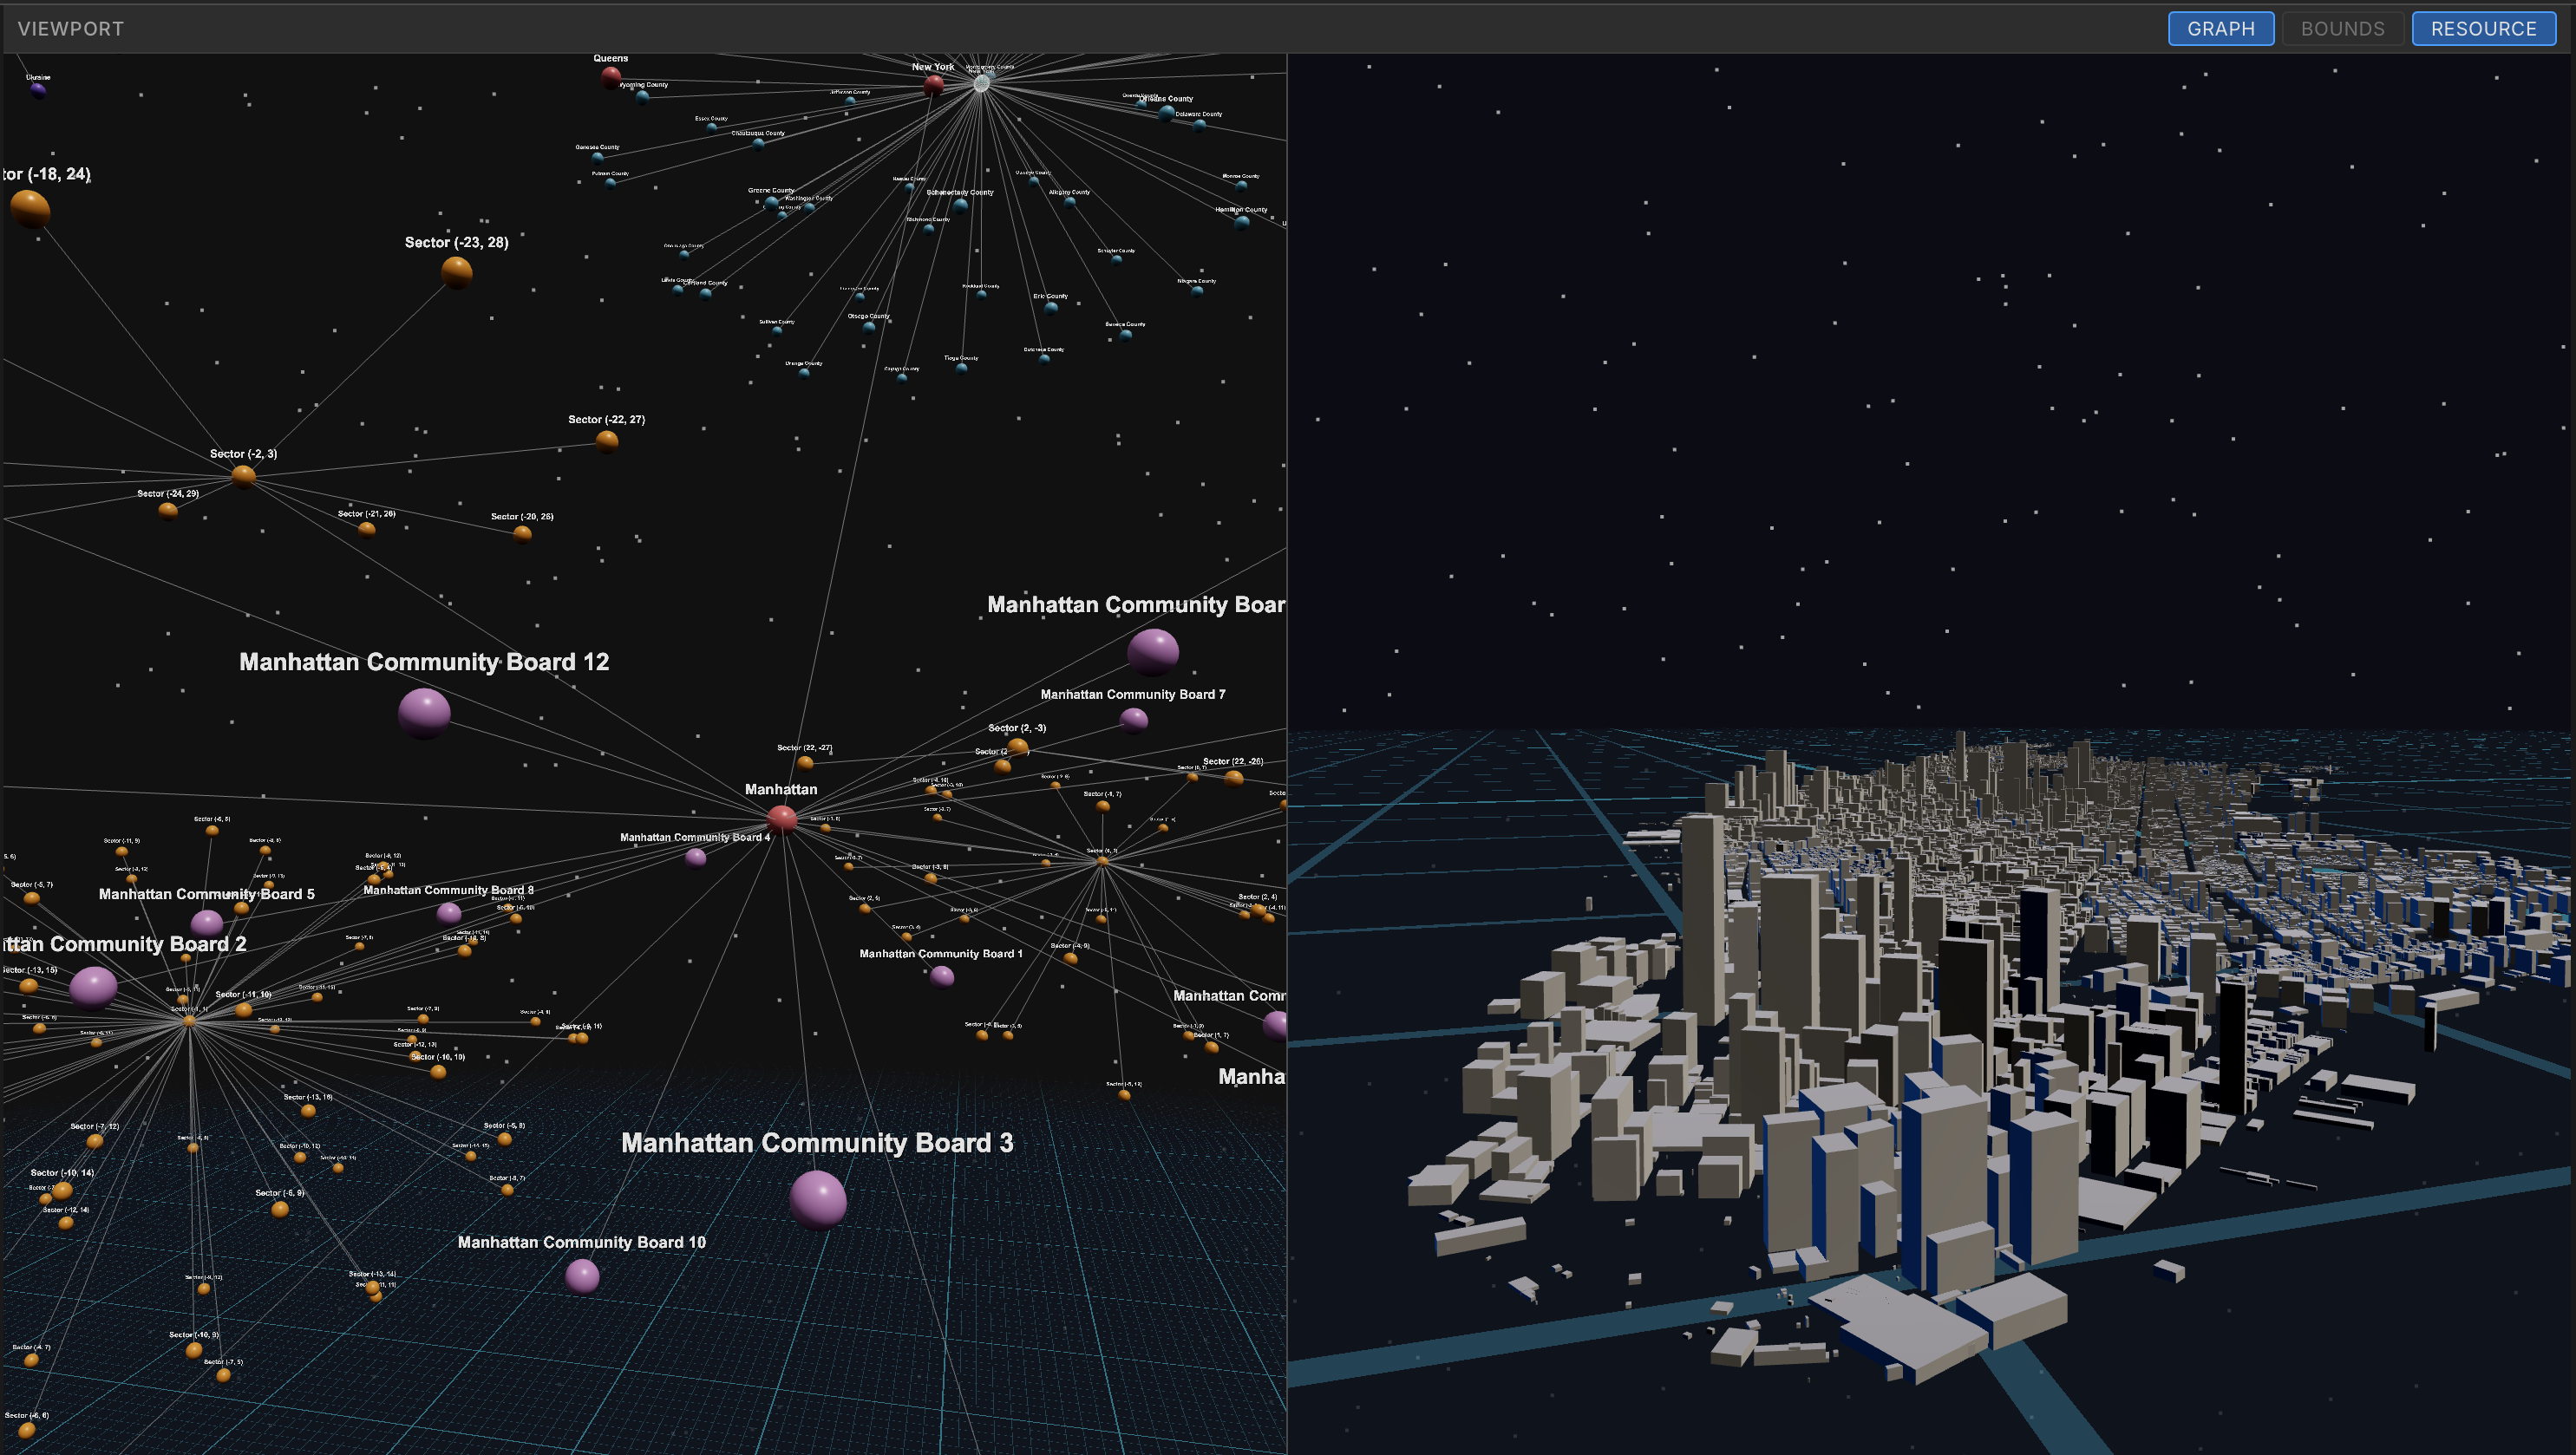The height and width of the screenshot is (1455, 2576).
Task: Click the VIEWPORT panel title
Action: 71,28
